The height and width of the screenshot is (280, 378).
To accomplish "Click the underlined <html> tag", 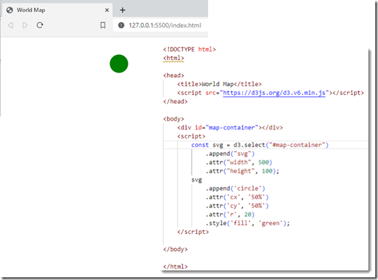I will (x=173, y=58).
